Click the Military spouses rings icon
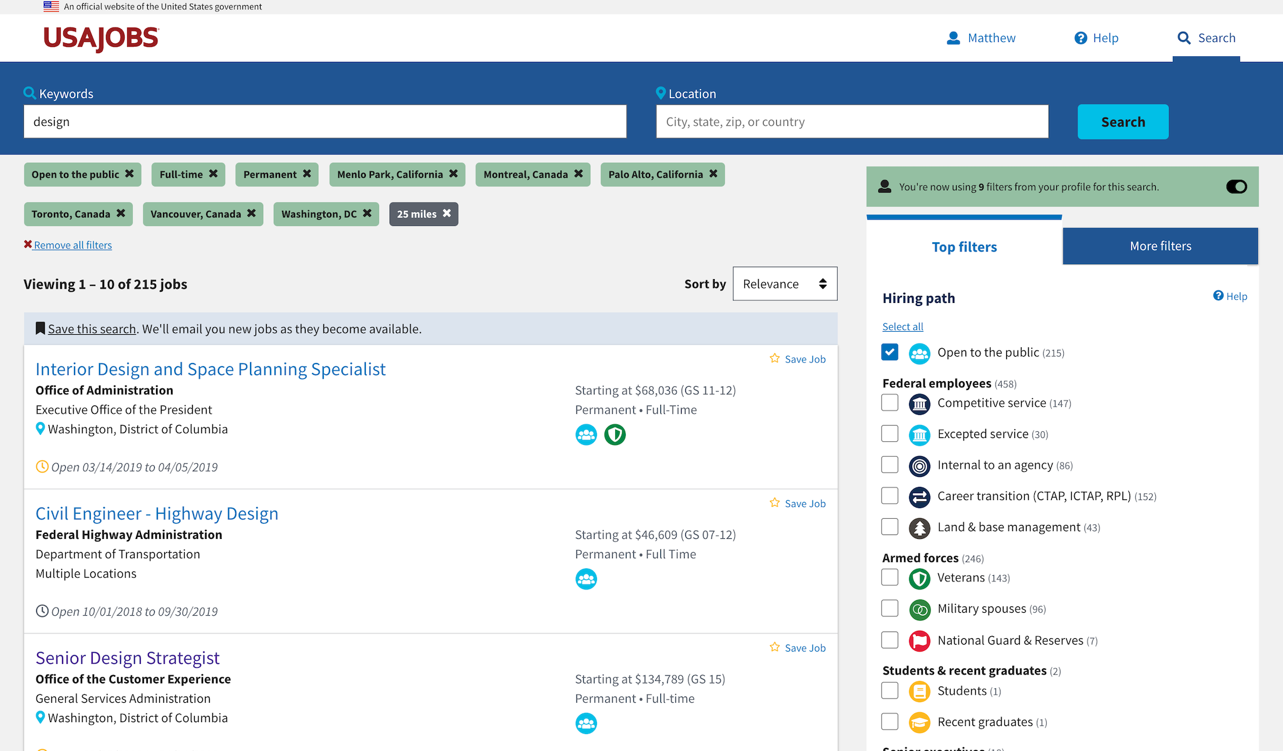Screen dimensions: 1283x751 (920, 610)
